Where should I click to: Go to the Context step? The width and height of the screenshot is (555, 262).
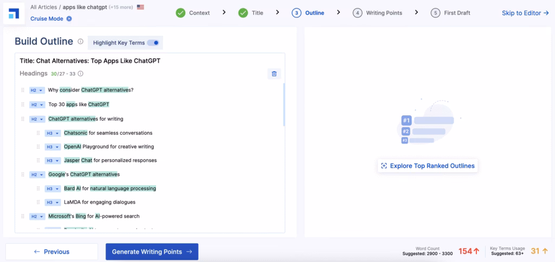pyautogui.click(x=193, y=13)
